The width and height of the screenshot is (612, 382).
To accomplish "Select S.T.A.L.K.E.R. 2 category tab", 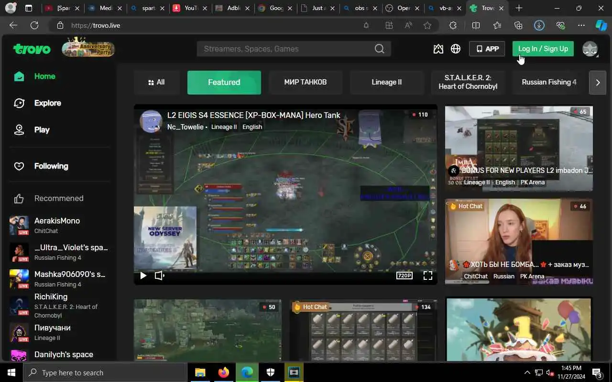I will click(x=468, y=82).
